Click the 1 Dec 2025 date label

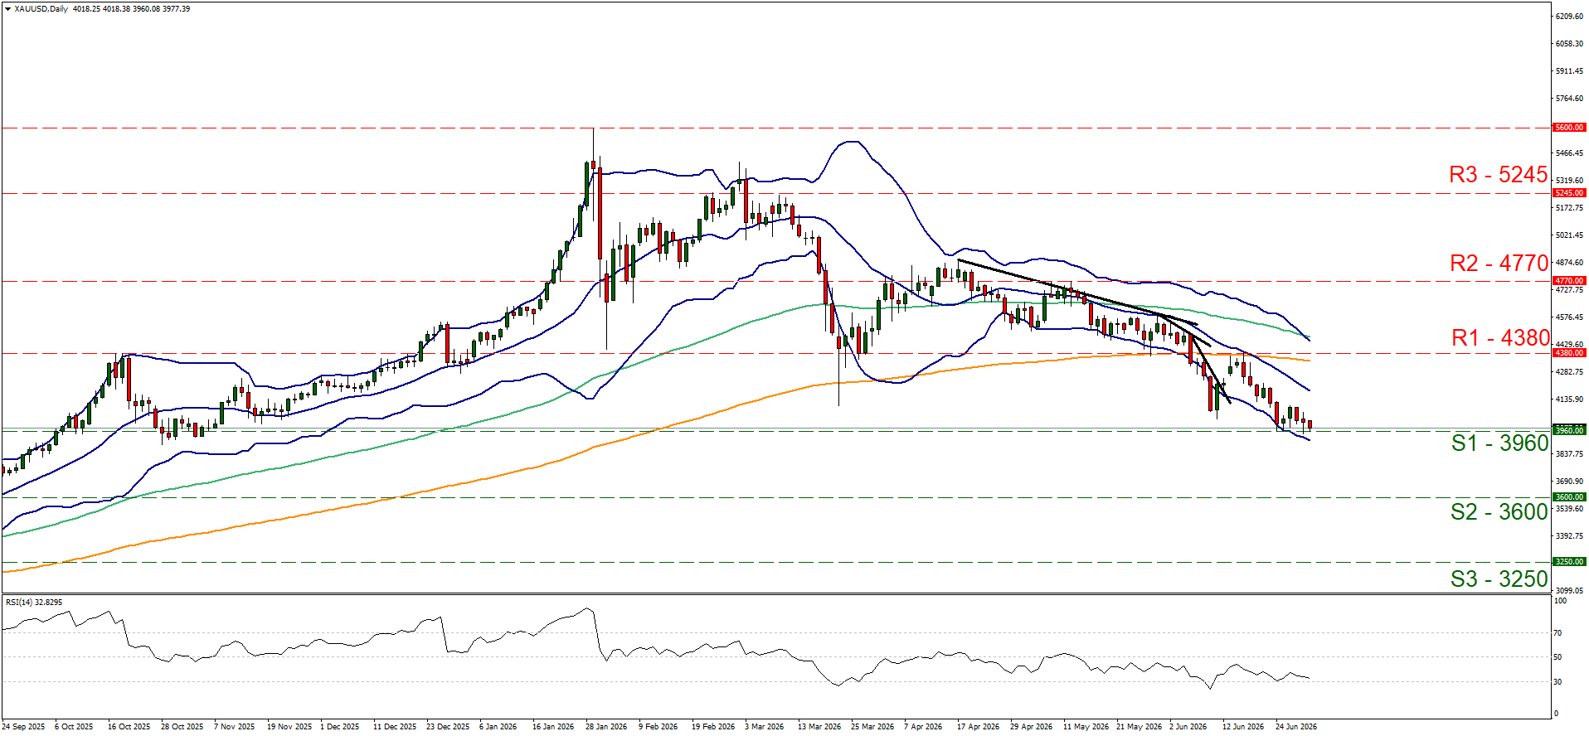point(340,727)
